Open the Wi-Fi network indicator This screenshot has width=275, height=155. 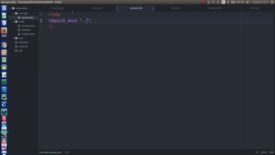218,2
